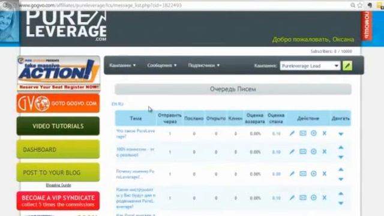Go to DASHBOARD
This screenshot has width=384, height=216.
tap(58, 149)
